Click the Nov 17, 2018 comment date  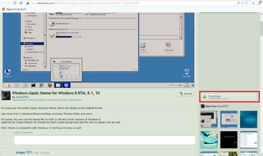pyautogui.click(x=42, y=153)
